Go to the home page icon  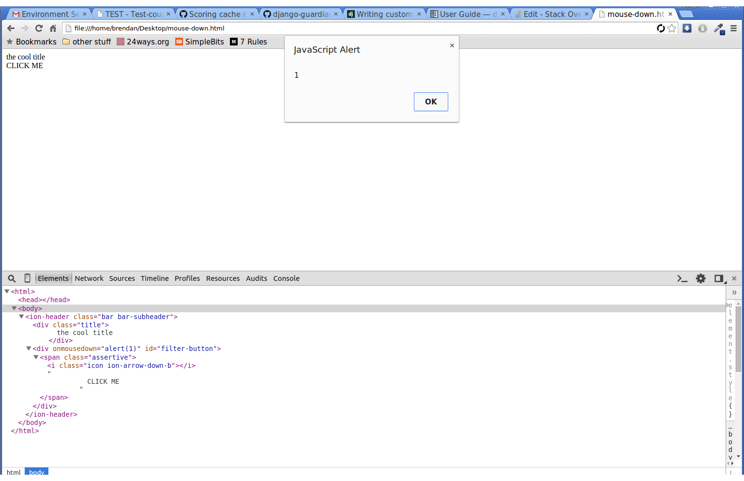(53, 29)
